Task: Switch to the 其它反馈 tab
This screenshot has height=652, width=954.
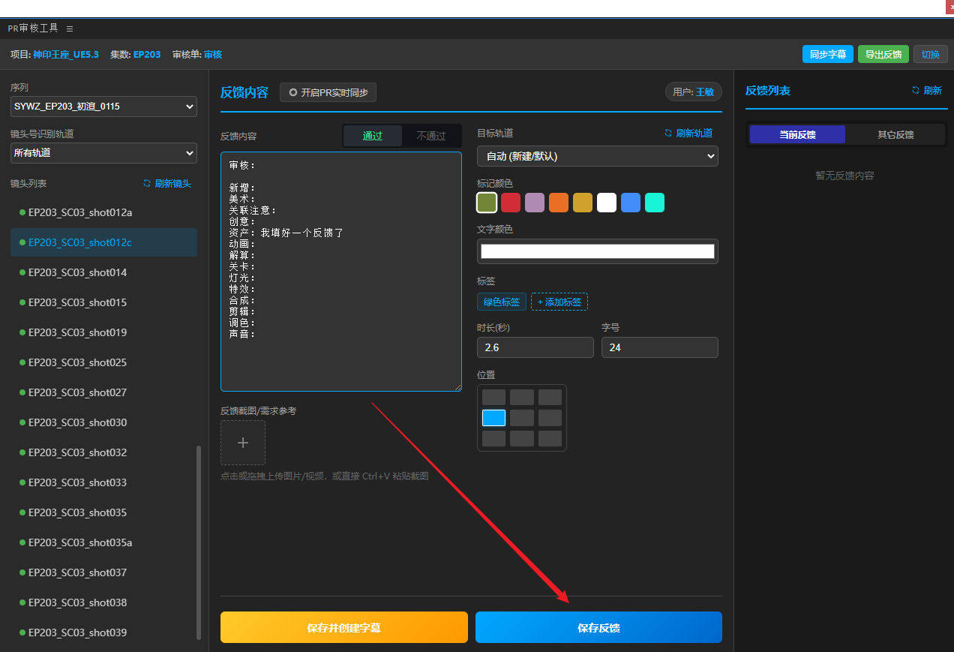Action: [895, 135]
